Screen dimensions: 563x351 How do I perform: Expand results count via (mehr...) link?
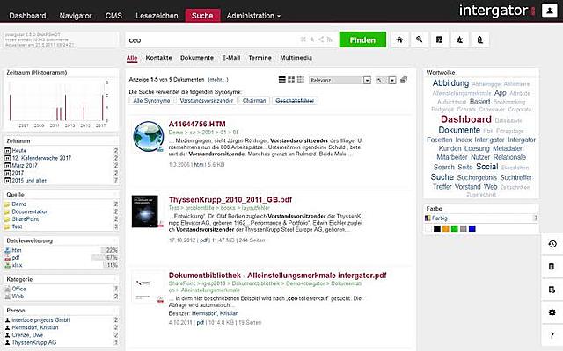pyautogui.click(x=218, y=80)
